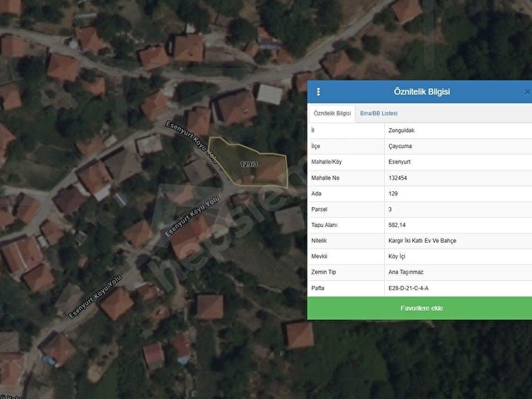This screenshot has width=532, height=399.
Task: Click the İlçe row label
Action: coord(316,146)
